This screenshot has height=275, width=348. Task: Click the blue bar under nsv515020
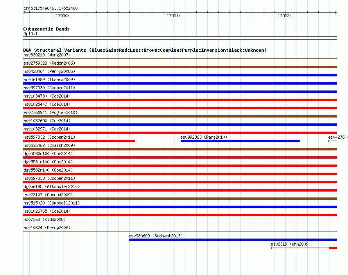click(180, 207)
